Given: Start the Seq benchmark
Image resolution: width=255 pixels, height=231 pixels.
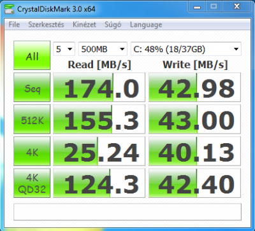Looking at the screenshot, I should click(x=32, y=87).
